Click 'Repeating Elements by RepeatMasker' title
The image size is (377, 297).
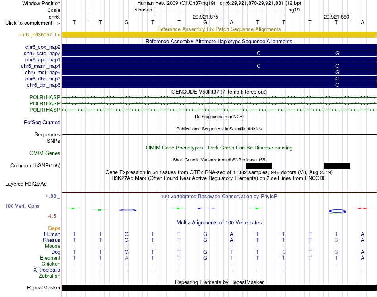pyautogui.click(x=219, y=282)
